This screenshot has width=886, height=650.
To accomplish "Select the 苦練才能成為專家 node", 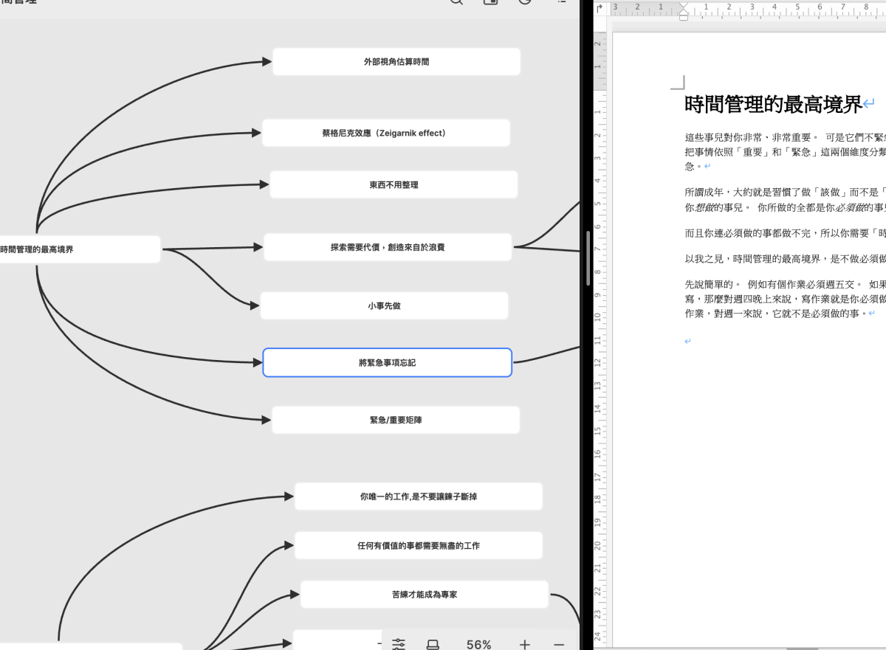I will (x=425, y=594).
